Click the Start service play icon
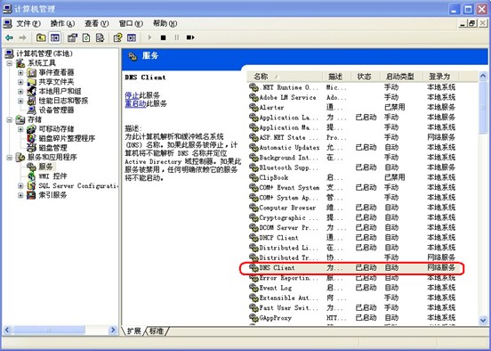491x351 pixels. (149, 37)
